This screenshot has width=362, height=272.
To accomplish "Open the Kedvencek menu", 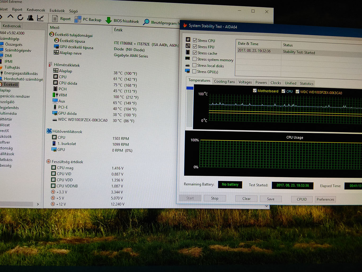I will (36, 10).
